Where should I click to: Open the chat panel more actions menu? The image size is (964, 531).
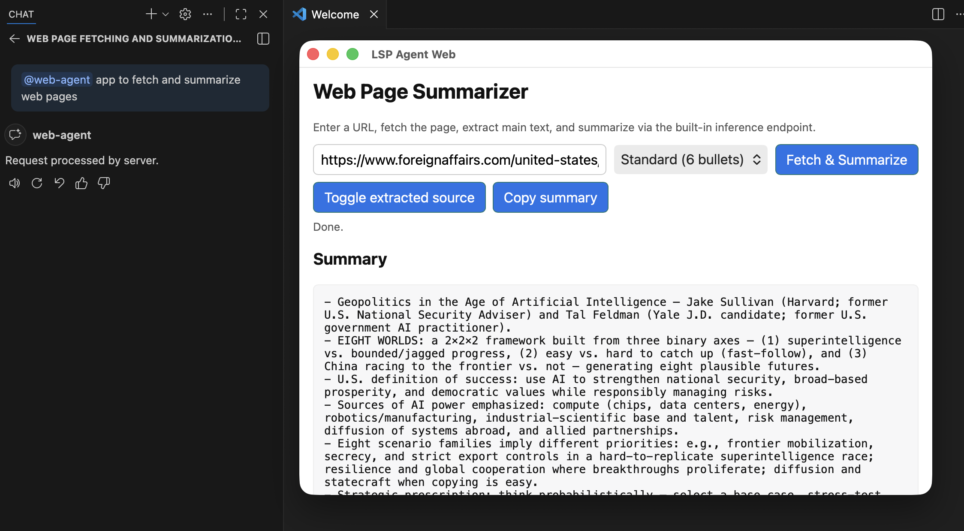pyautogui.click(x=208, y=14)
